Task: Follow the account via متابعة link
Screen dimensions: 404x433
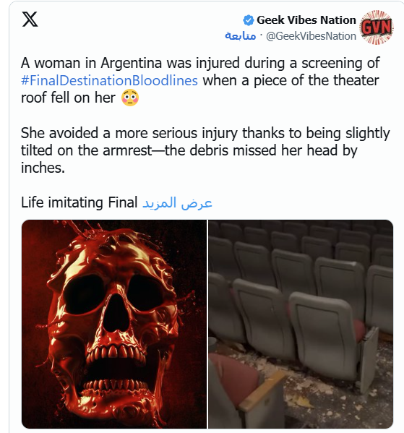Action: pyautogui.click(x=240, y=36)
